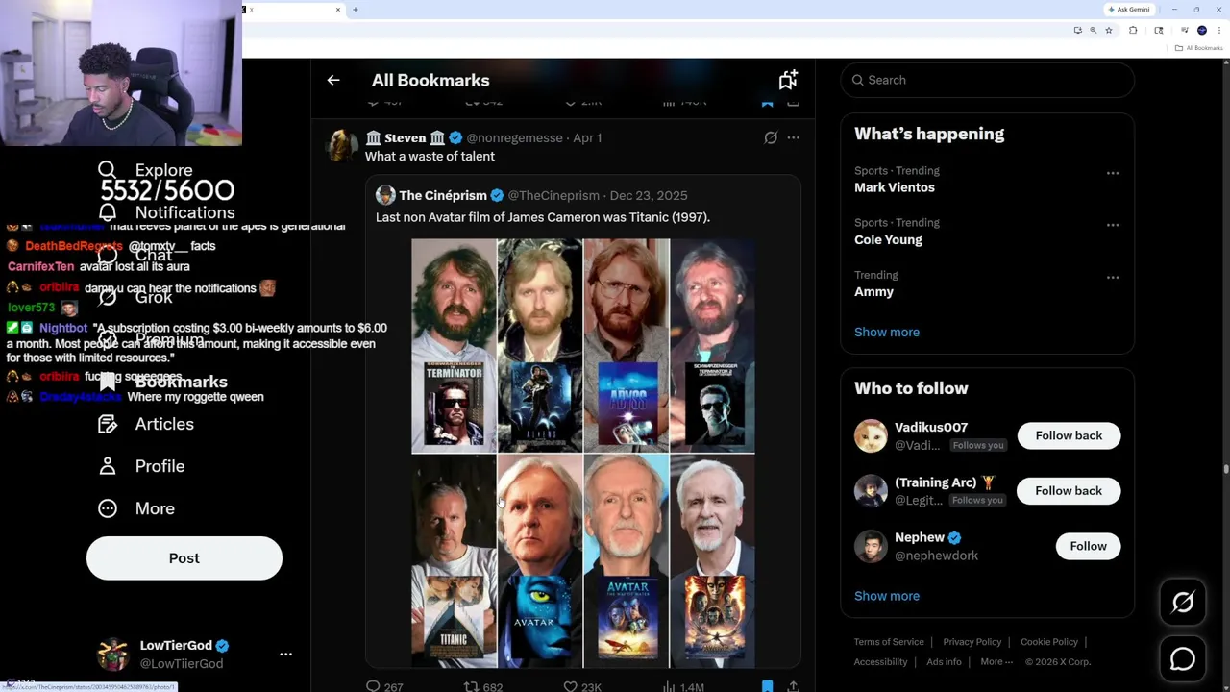Click the X Search input field
The height and width of the screenshot is (692, 1230).
click(988, 80)
